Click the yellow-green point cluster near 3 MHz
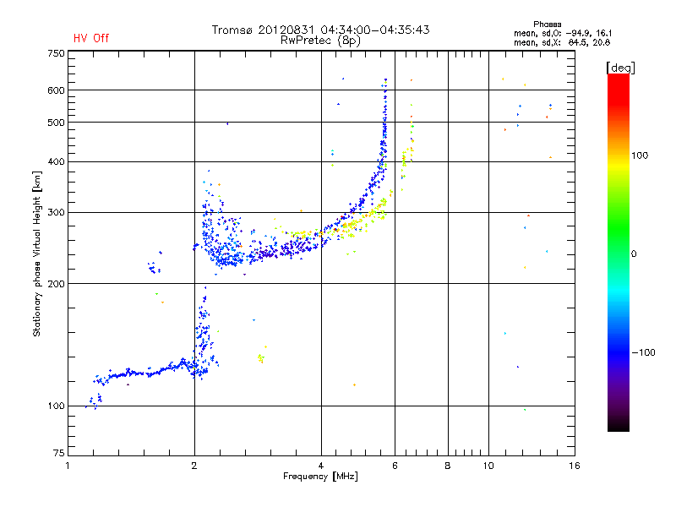The height and width of the screenshot is (507, 676). pos(261,357)
